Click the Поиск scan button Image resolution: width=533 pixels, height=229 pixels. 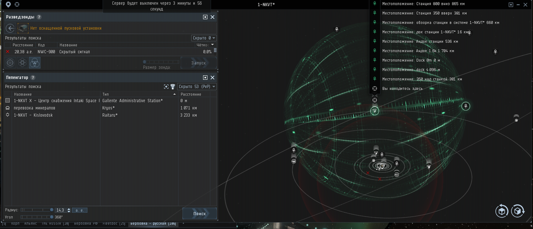pyautogui.click(x=199, y=213)
